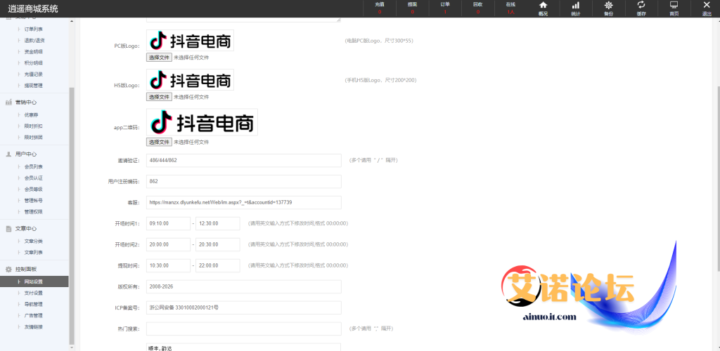Open 支付设置 in the sidebar
The height and width of the screenshot is (351, 720).
point(34,293)
